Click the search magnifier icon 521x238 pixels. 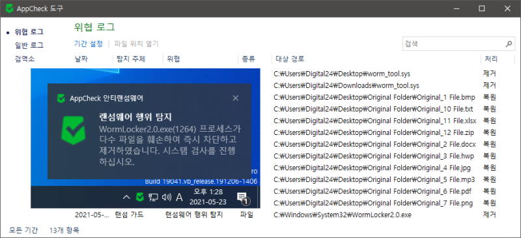pos(509,44)
